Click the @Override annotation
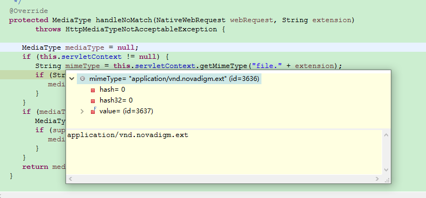This screenshot has width=426, height=198. coord(29,11)
